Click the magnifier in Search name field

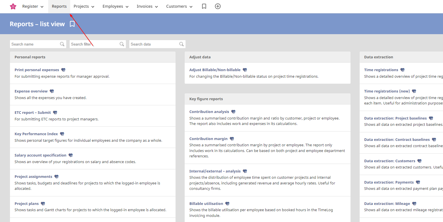click(62, 44)
